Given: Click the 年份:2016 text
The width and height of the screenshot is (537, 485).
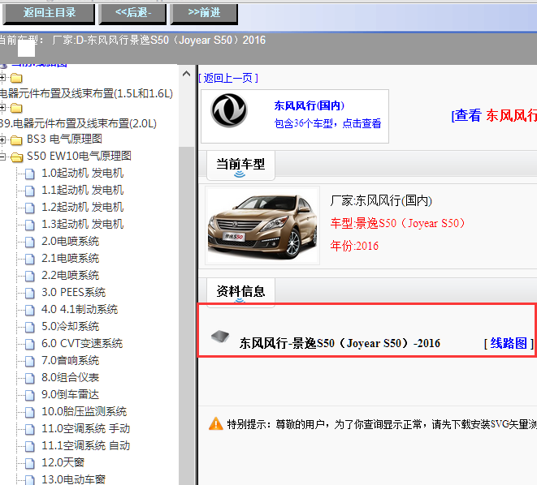Looking at the screenshot, I should (x=354, y=246).
